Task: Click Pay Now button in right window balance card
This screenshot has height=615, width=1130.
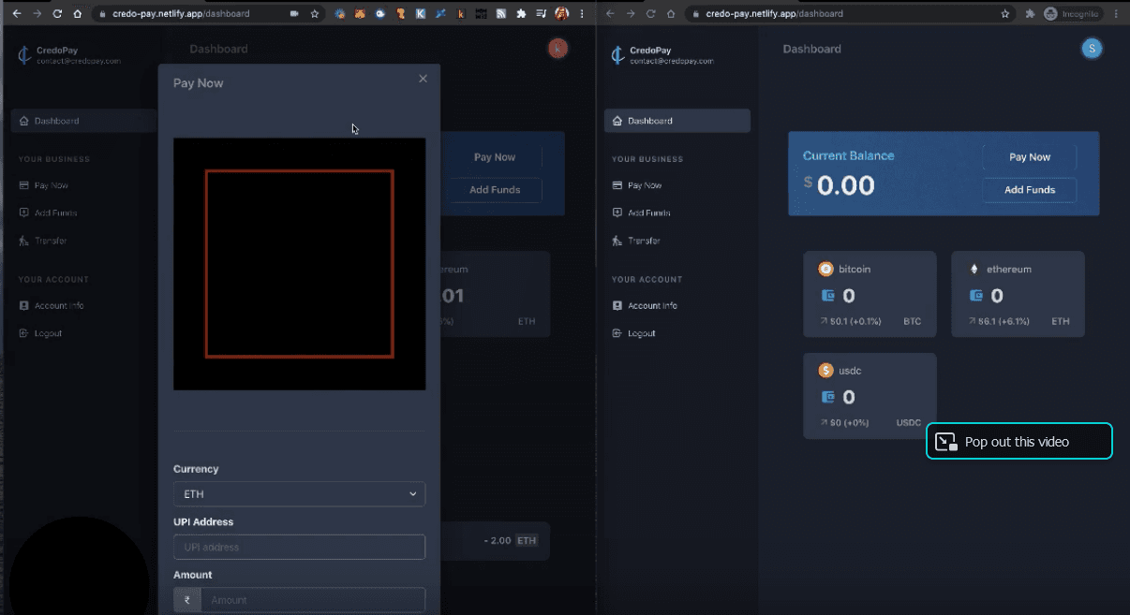Action: pyautogui.click(x=1029, y=157)
